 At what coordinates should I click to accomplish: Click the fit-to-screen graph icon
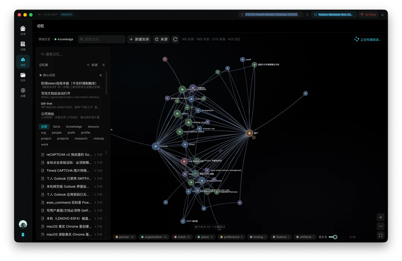click(380, 235)
